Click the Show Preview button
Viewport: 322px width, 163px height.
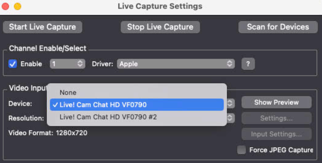click(x=277, y=102)
